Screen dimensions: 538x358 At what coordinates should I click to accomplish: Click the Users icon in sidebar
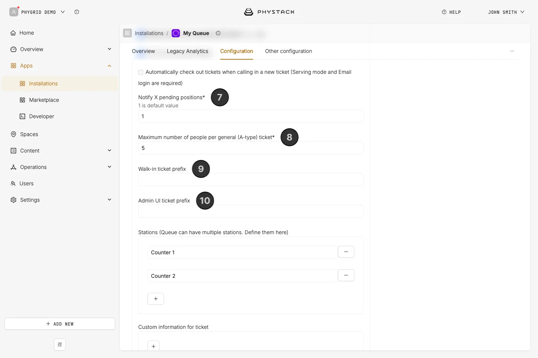pyautogui.click(x=13, y=183)
